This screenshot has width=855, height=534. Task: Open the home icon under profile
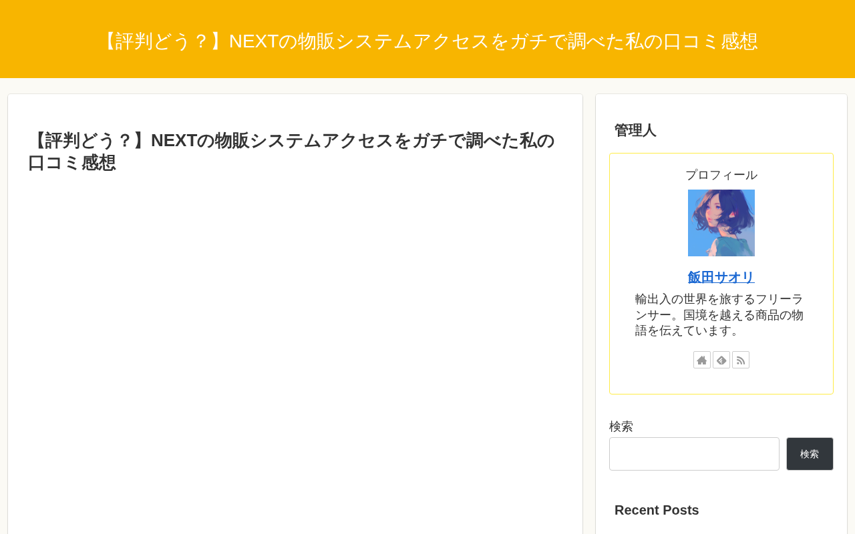point(702,360)
